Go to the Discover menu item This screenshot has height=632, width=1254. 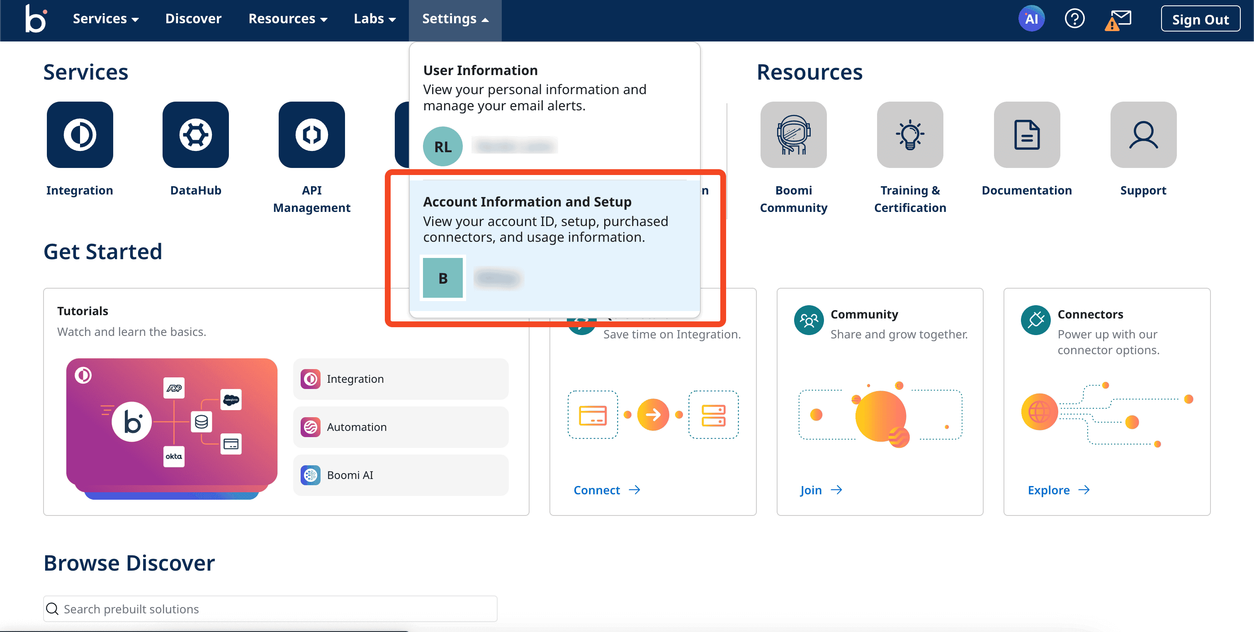tap(193, 19)
